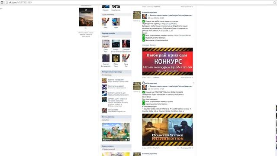Open the dark car friend avatar
Screen dimensions: 277x156
tap(116, 44)
